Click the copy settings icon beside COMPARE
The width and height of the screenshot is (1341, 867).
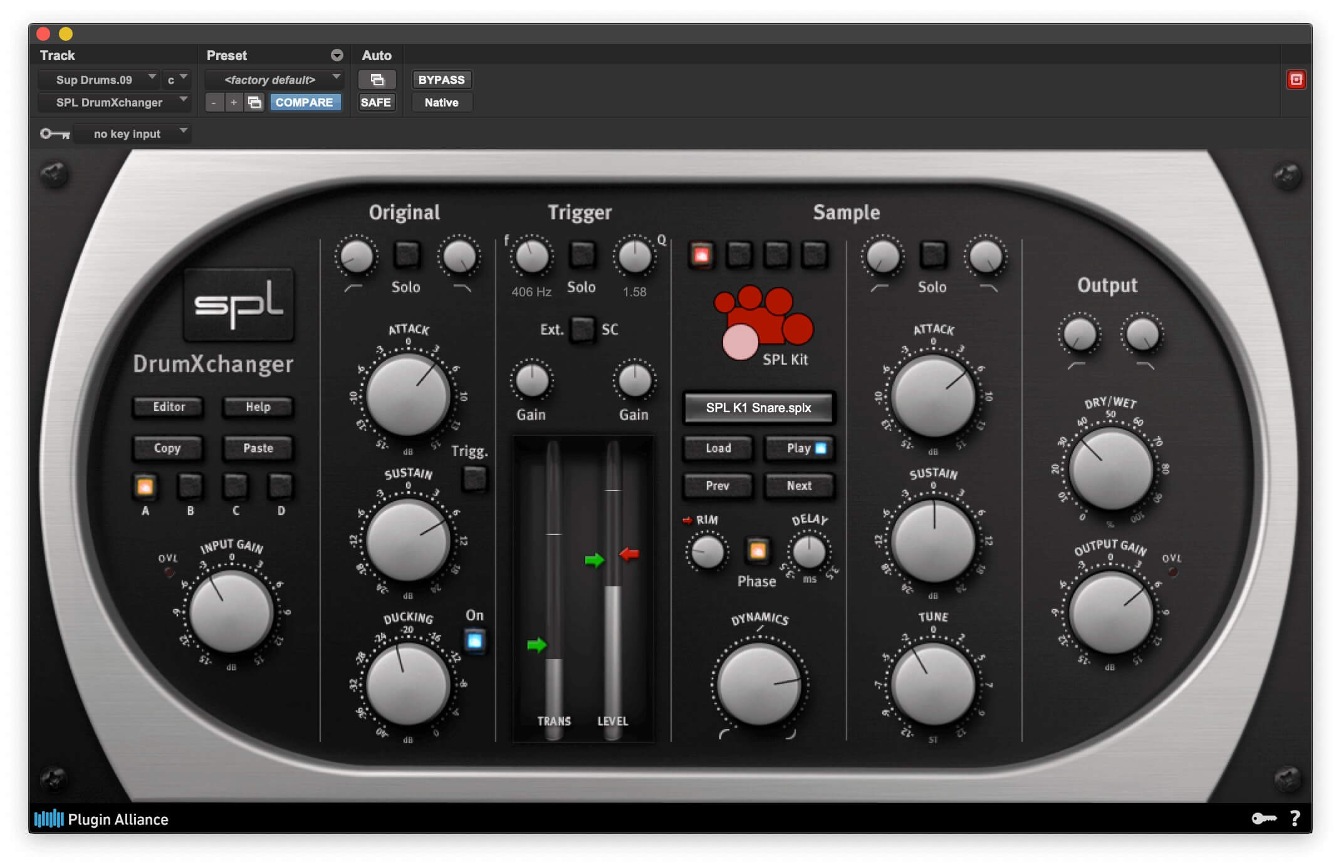point(254,102)
